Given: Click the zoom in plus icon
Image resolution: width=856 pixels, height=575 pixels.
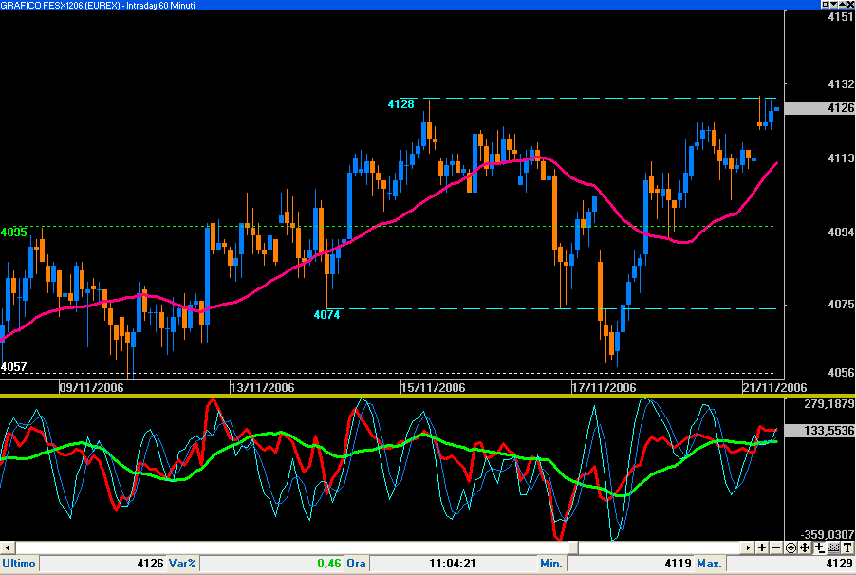Looking at the screenshot, I should pos(762,548).
